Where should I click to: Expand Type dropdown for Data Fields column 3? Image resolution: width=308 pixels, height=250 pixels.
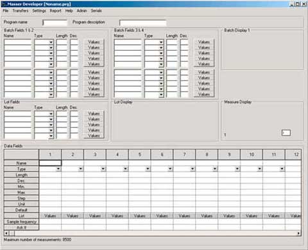[x=103, y=169]
